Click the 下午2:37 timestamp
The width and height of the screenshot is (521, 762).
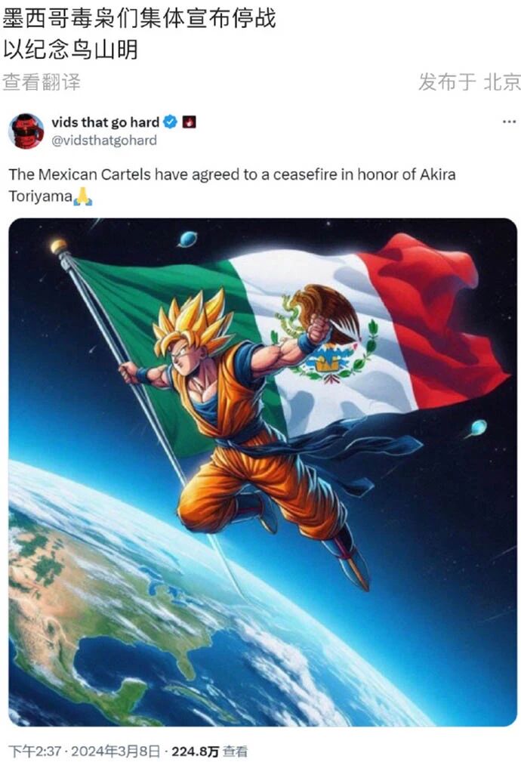(35, 751)
